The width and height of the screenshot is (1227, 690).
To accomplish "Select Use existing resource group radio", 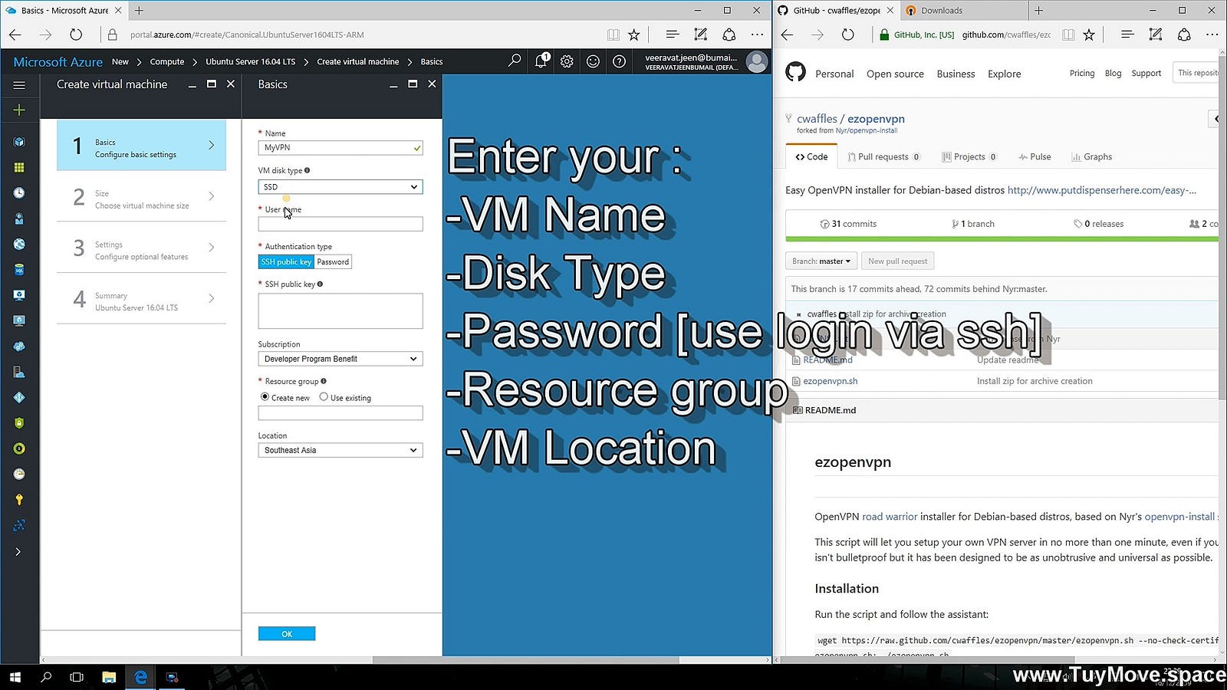I will [x=324, y=397].
